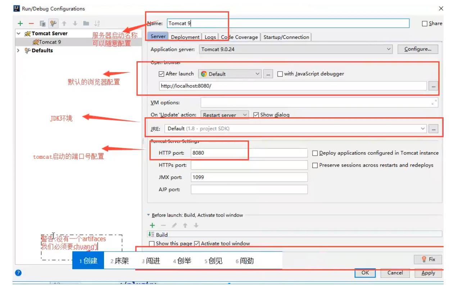Image resolution: width=472 pixels, height=286 pixels.
Task: Switch to the Server tab
Action: (158, 36)
